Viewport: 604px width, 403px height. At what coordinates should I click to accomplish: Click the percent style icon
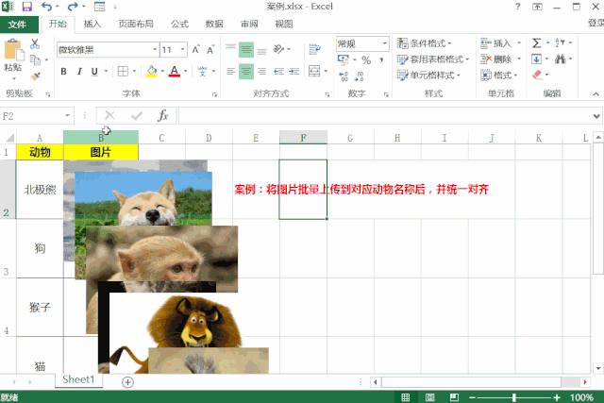point(366,60)
